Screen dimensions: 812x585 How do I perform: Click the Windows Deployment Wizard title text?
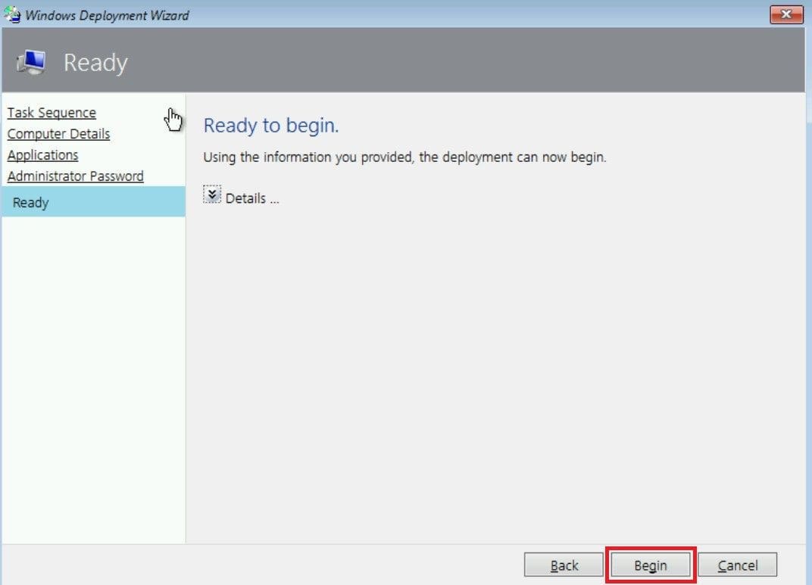point(107,15)
